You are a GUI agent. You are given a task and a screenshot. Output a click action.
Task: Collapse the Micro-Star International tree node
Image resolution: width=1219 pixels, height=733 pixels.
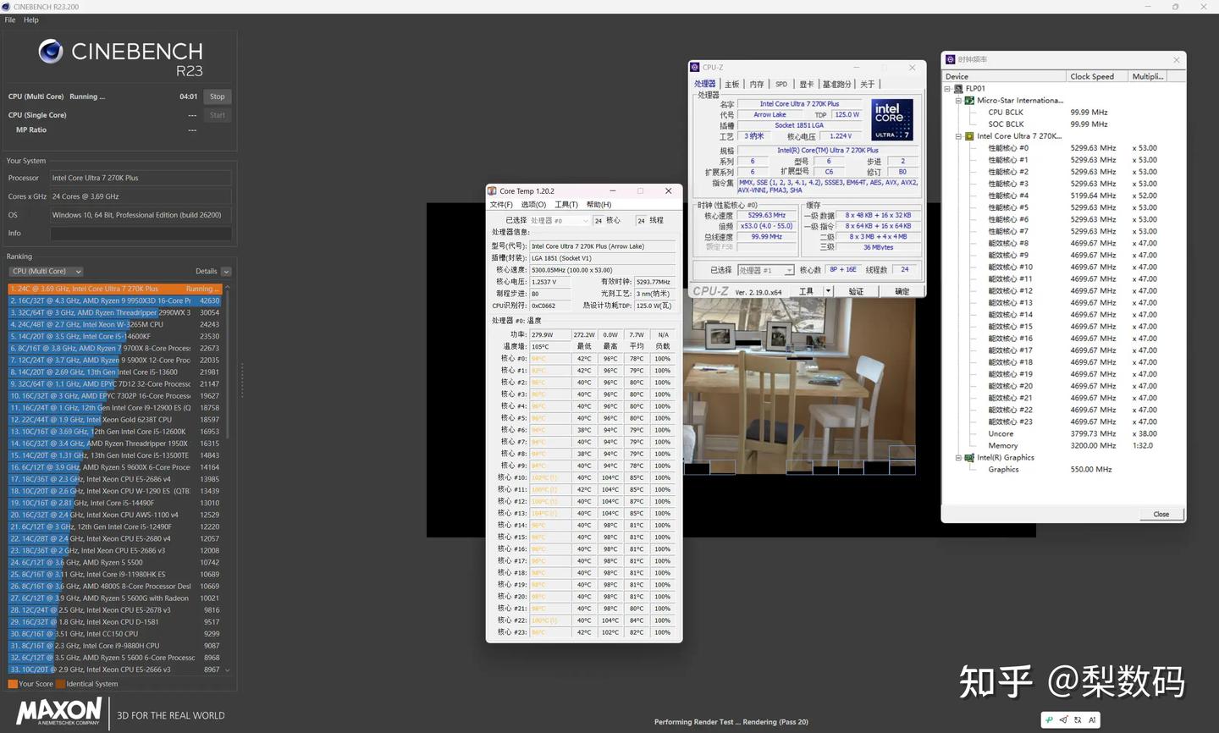click(x=959, y=100)
